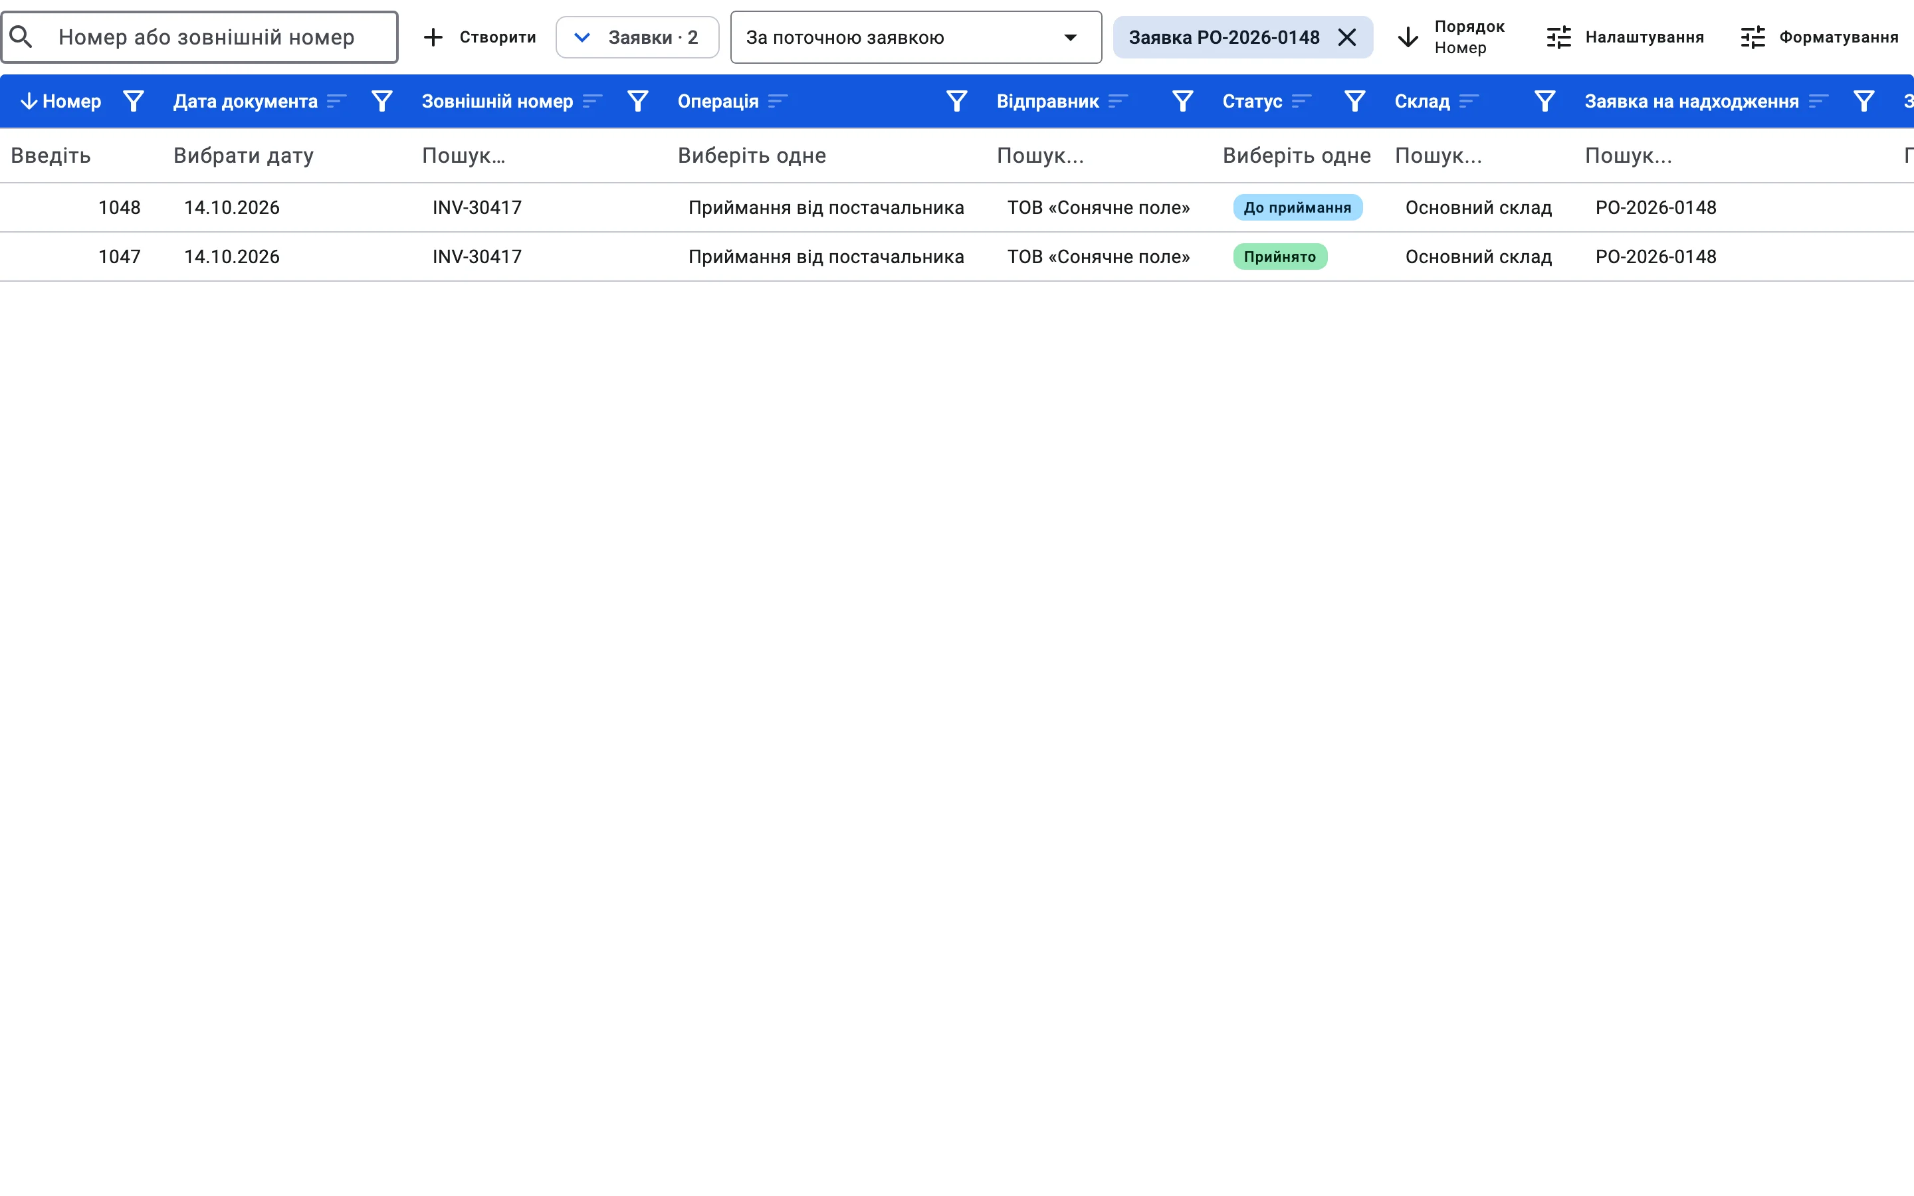Open filter for Заявка на надходження column
Screen dimensions: 1914x1196
[1864, 101]
